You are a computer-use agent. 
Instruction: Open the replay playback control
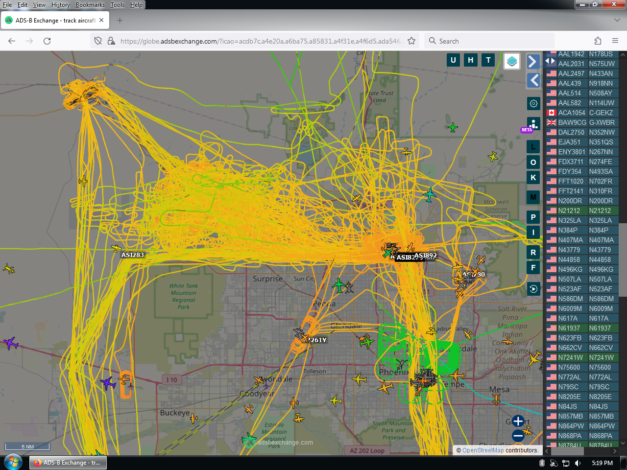533,289
